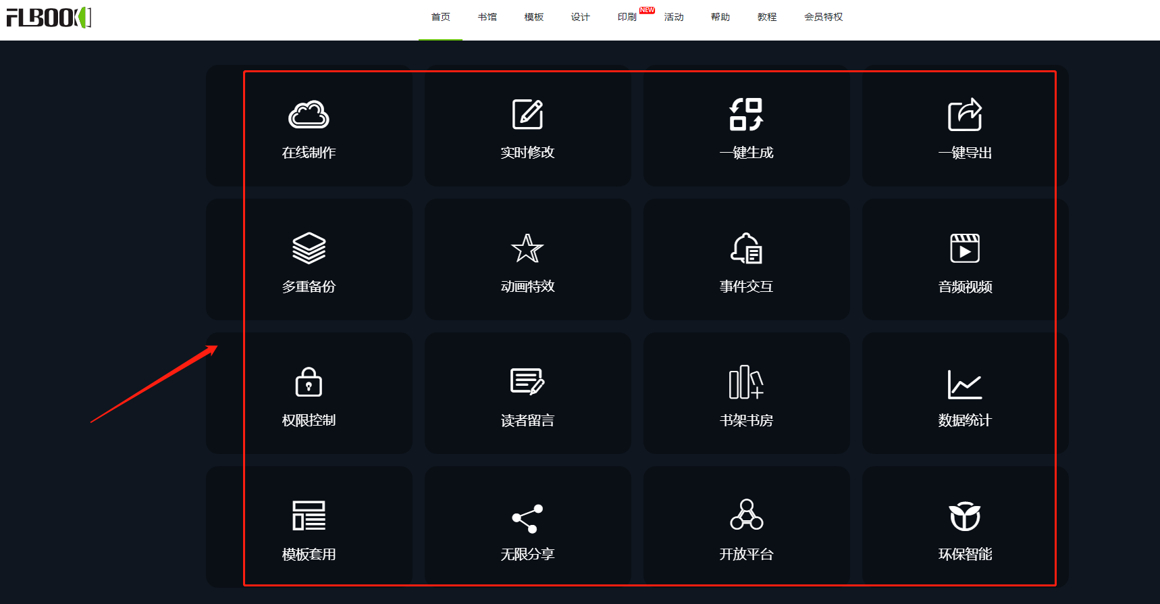
Task: Click the 环保智能 label text
Action: tap(965, 554)
